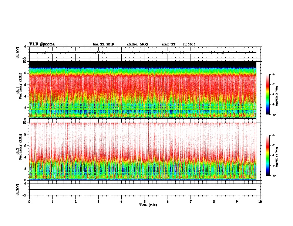Click time axis tick label "9"
293x226 pixels.
237,202
